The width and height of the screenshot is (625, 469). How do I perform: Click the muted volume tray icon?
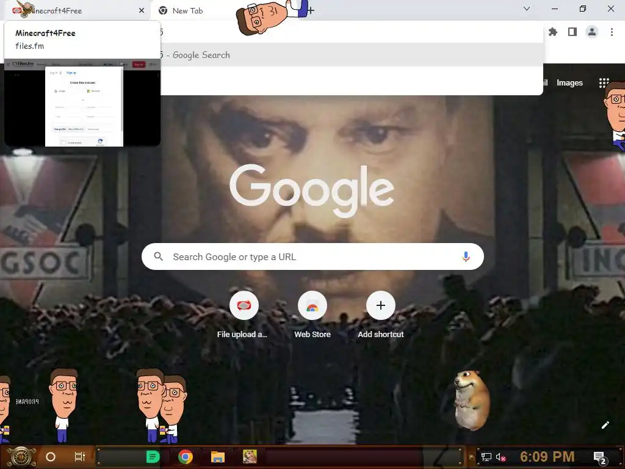(x=500, y=457)
